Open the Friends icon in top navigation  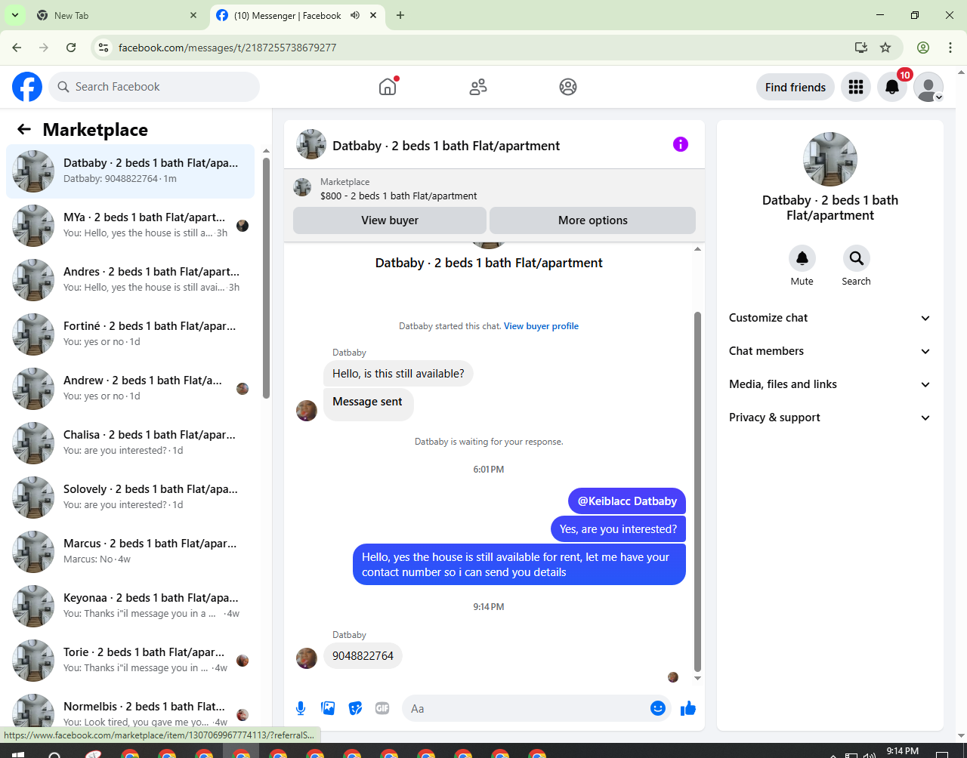click(478, 87)
